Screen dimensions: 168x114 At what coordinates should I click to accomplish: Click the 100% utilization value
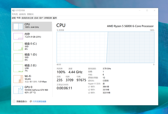point(61,72)
